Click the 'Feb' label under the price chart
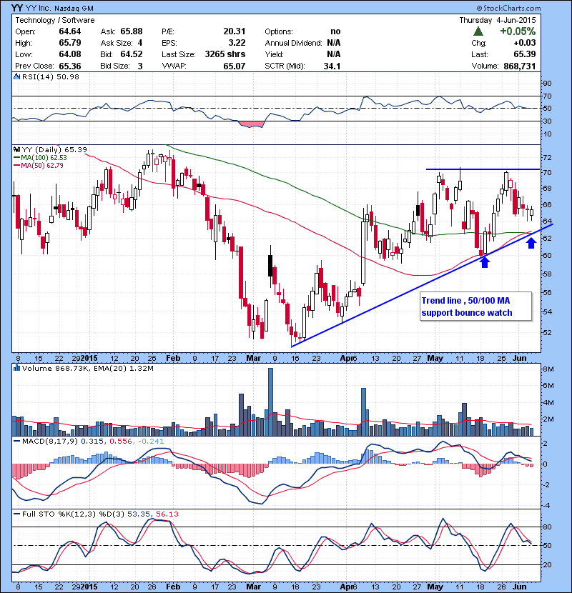572x593 pixels. [x=173, y=358]
